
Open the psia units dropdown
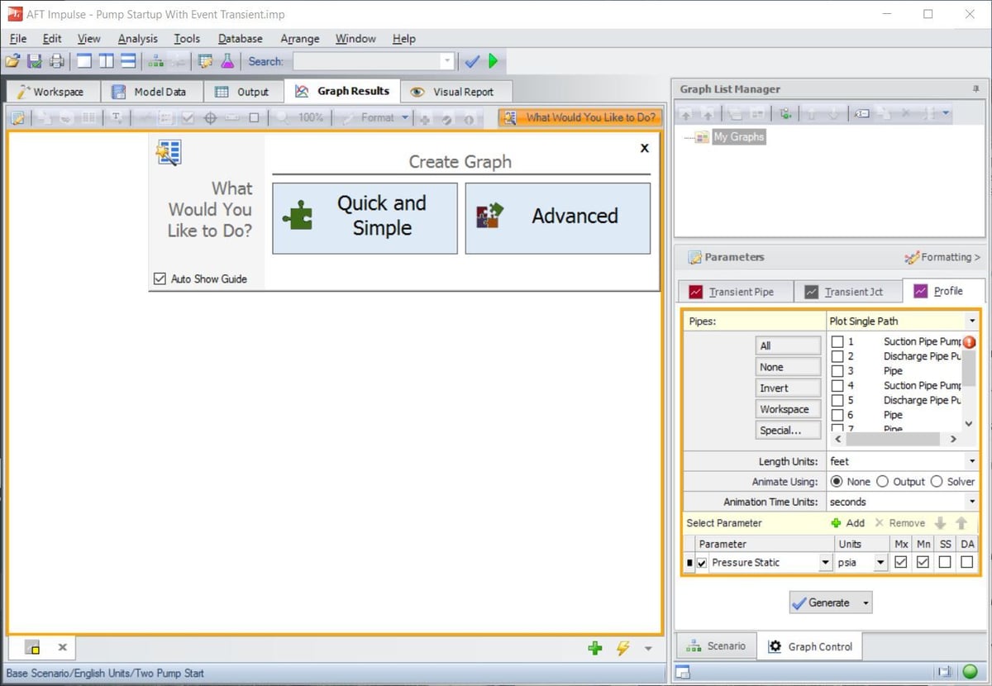[x=881, y=562]
